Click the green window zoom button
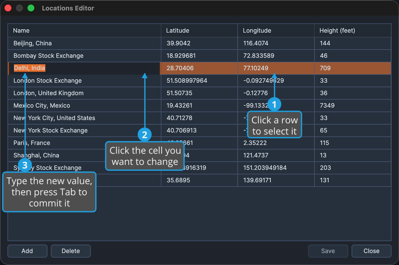Image resolution: width=399 pixels, height=265 pixels. (31, 8)
